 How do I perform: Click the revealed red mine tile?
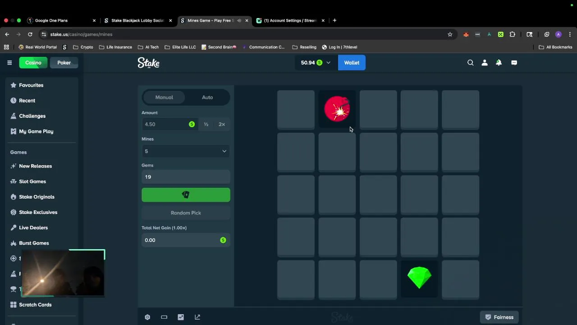337,109
